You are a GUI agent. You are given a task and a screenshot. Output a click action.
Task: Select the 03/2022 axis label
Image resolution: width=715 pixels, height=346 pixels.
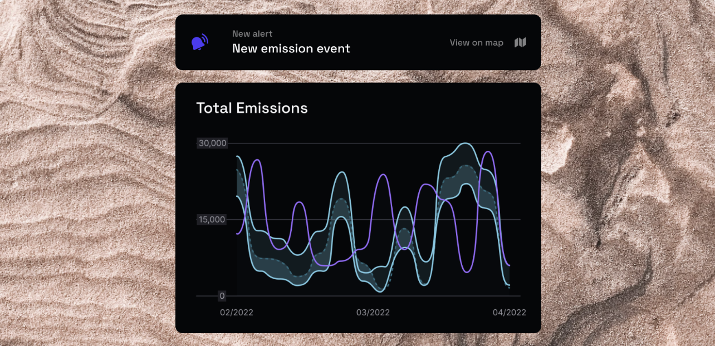coord(373,312)
